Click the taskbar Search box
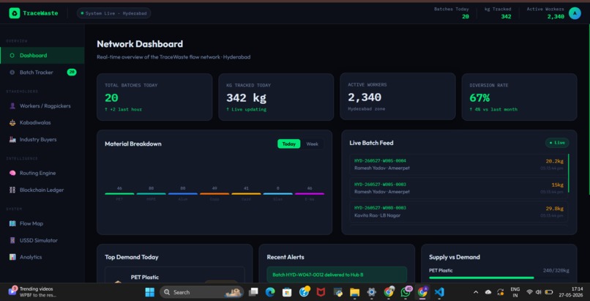The height and width of the screenshot is (301, 590). click(x=202, y=292)
